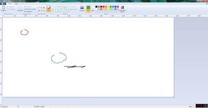Pick the white color swatch in second row
Image resolution: width=208 pixels, height=108 pixels.
pyautogui.click(x=96, y=9)
